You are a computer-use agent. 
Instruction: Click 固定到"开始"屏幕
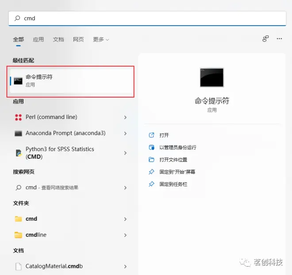(x=177, y=172)
